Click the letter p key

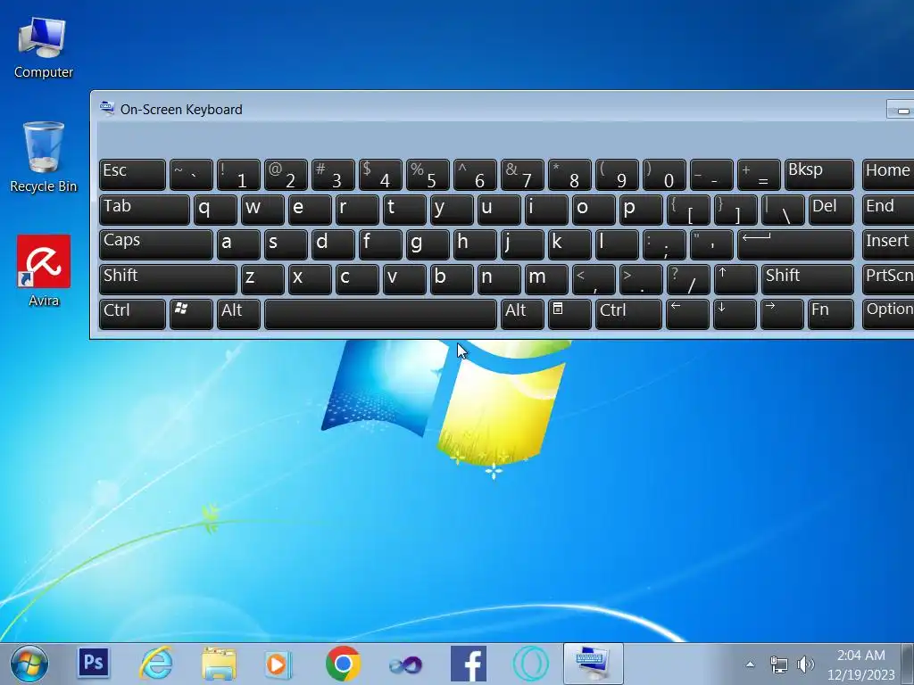coord(641,210)
